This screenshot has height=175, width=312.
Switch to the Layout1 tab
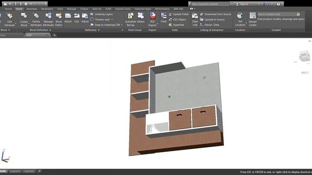point(15,171)
